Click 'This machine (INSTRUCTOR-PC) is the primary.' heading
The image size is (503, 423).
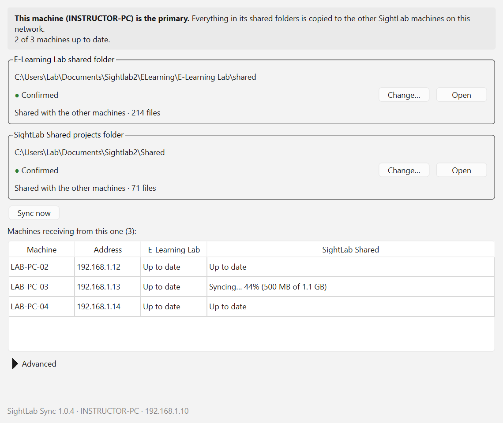point(102,19)
